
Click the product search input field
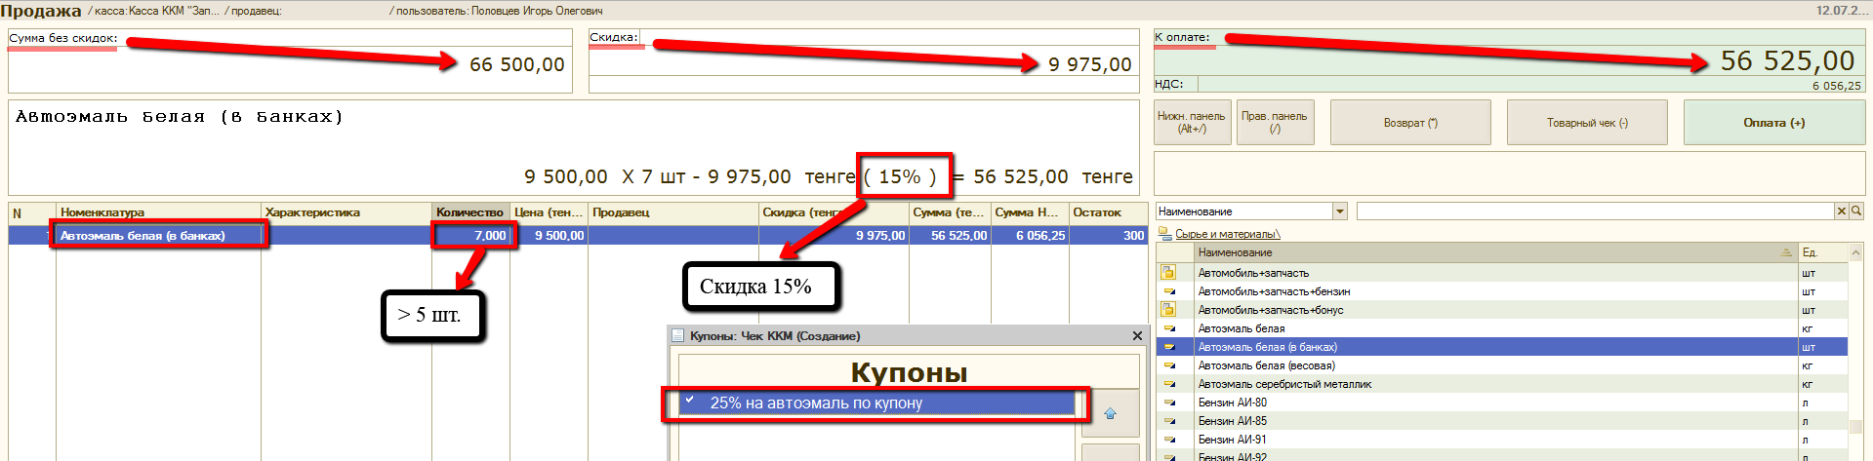click(x=1594, y=211)
